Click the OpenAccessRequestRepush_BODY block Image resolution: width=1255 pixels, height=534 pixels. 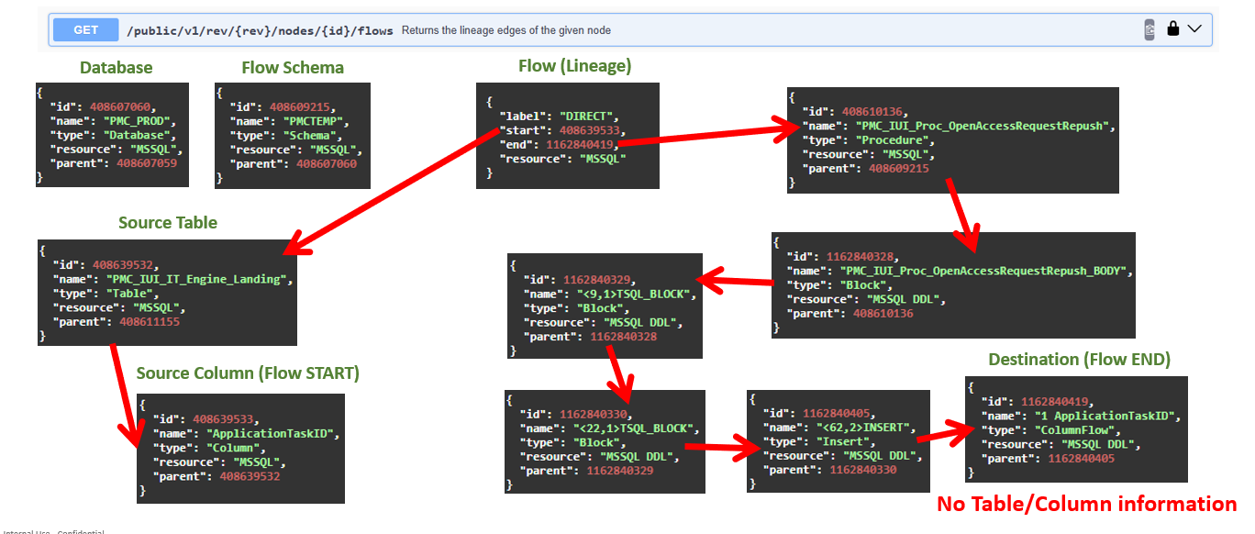(952, 284)
